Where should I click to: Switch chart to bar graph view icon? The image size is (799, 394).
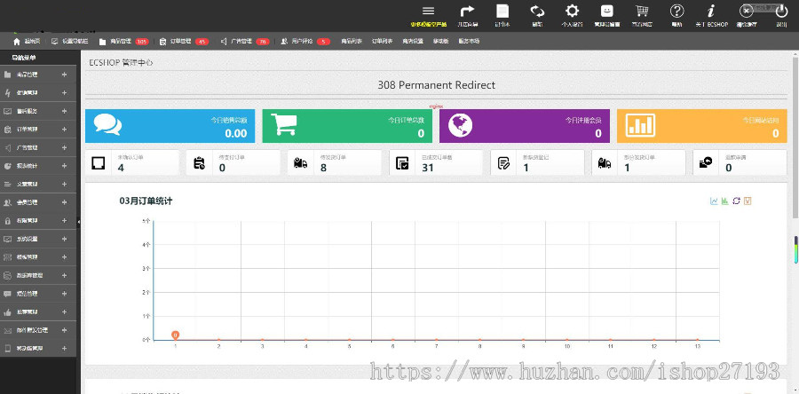tap(724, 201)
